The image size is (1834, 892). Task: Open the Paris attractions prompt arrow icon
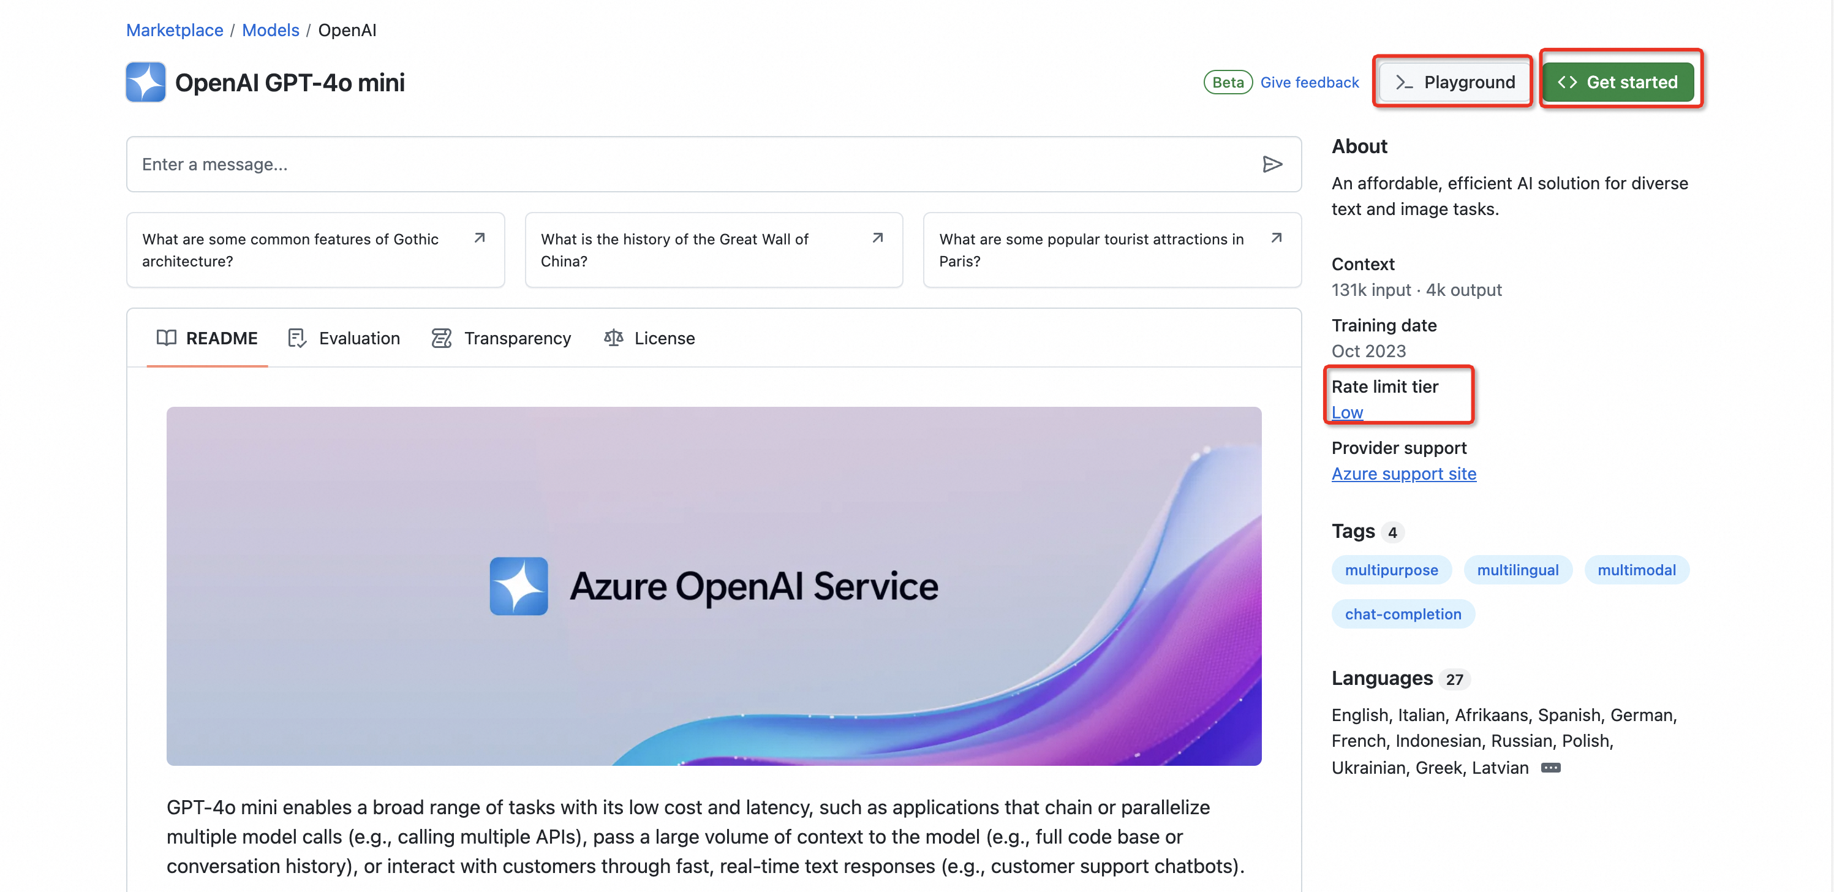coord(1276,238)
